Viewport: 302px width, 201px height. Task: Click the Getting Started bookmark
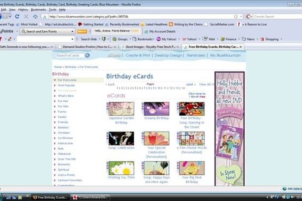point(91,25)
